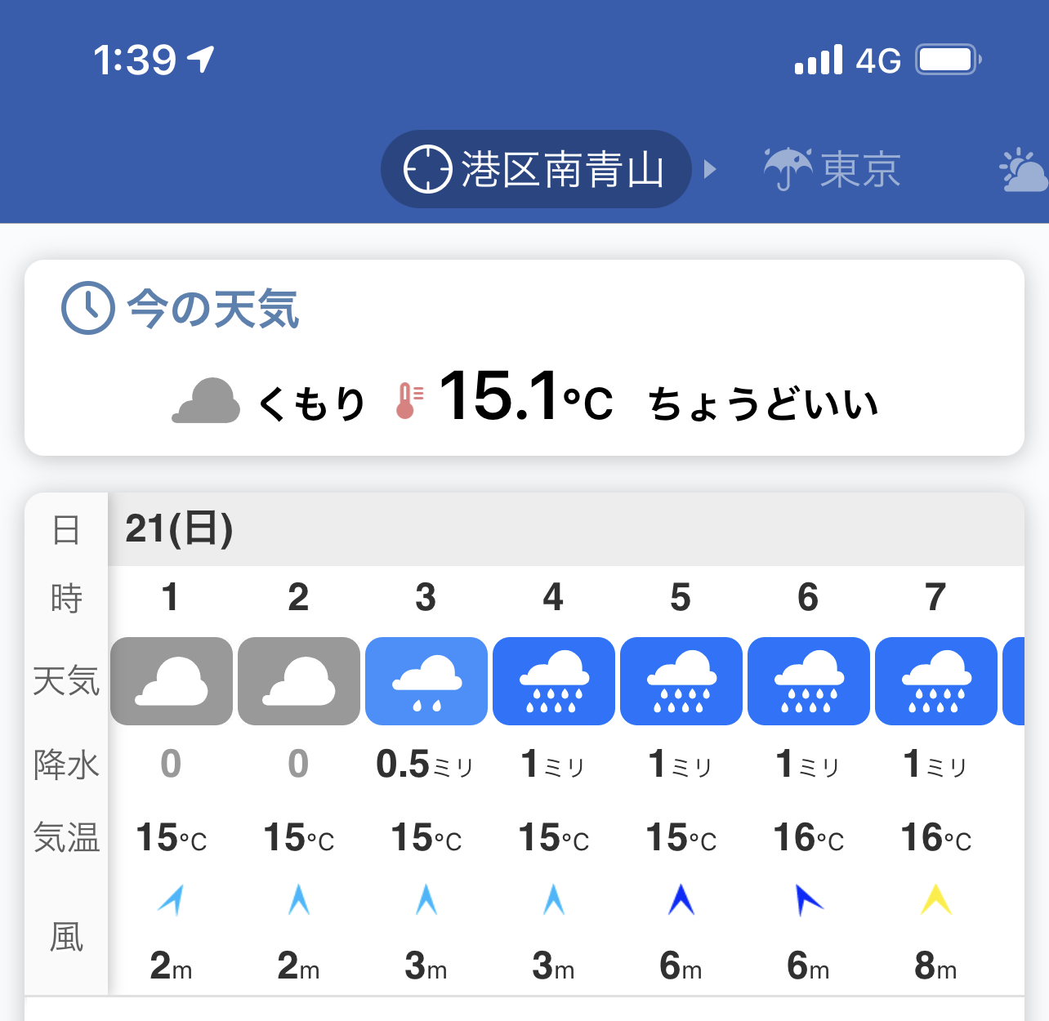Tap the grey cloud icon next to くもり
The width and height of the screenshot is (1049, 1021).
pyautogui.click(x=206, y=401)
